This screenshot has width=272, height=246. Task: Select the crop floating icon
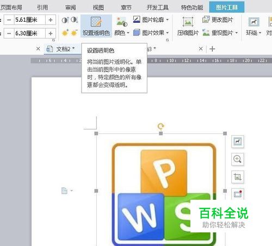[238, 177]
